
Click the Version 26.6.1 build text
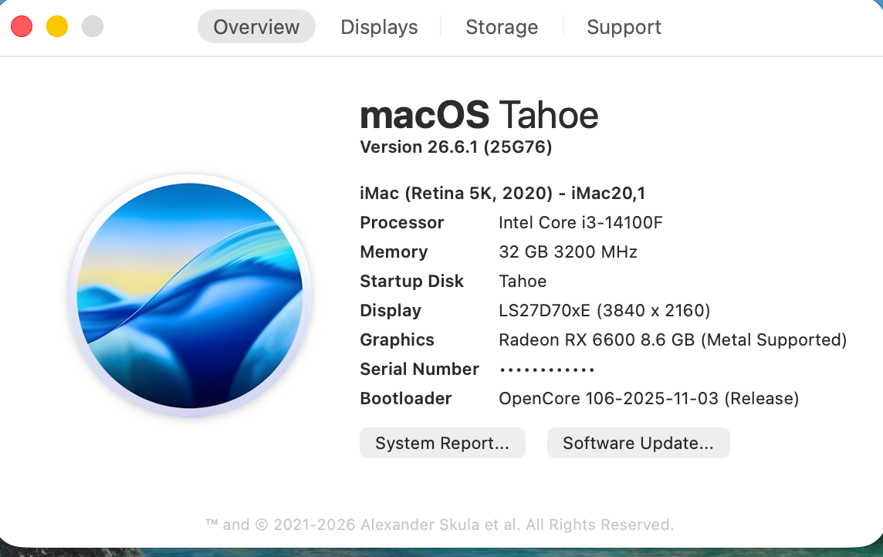click(455, 147)
